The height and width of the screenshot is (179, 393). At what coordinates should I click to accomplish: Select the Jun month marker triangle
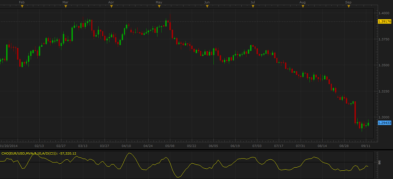click(x=207, y=7)
